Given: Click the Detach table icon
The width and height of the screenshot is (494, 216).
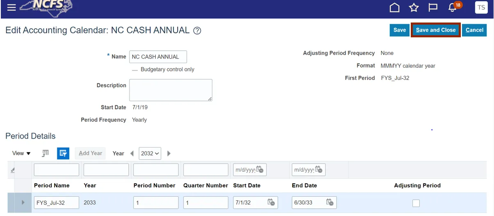Looking at the screenshot, I should coord(46,153).
